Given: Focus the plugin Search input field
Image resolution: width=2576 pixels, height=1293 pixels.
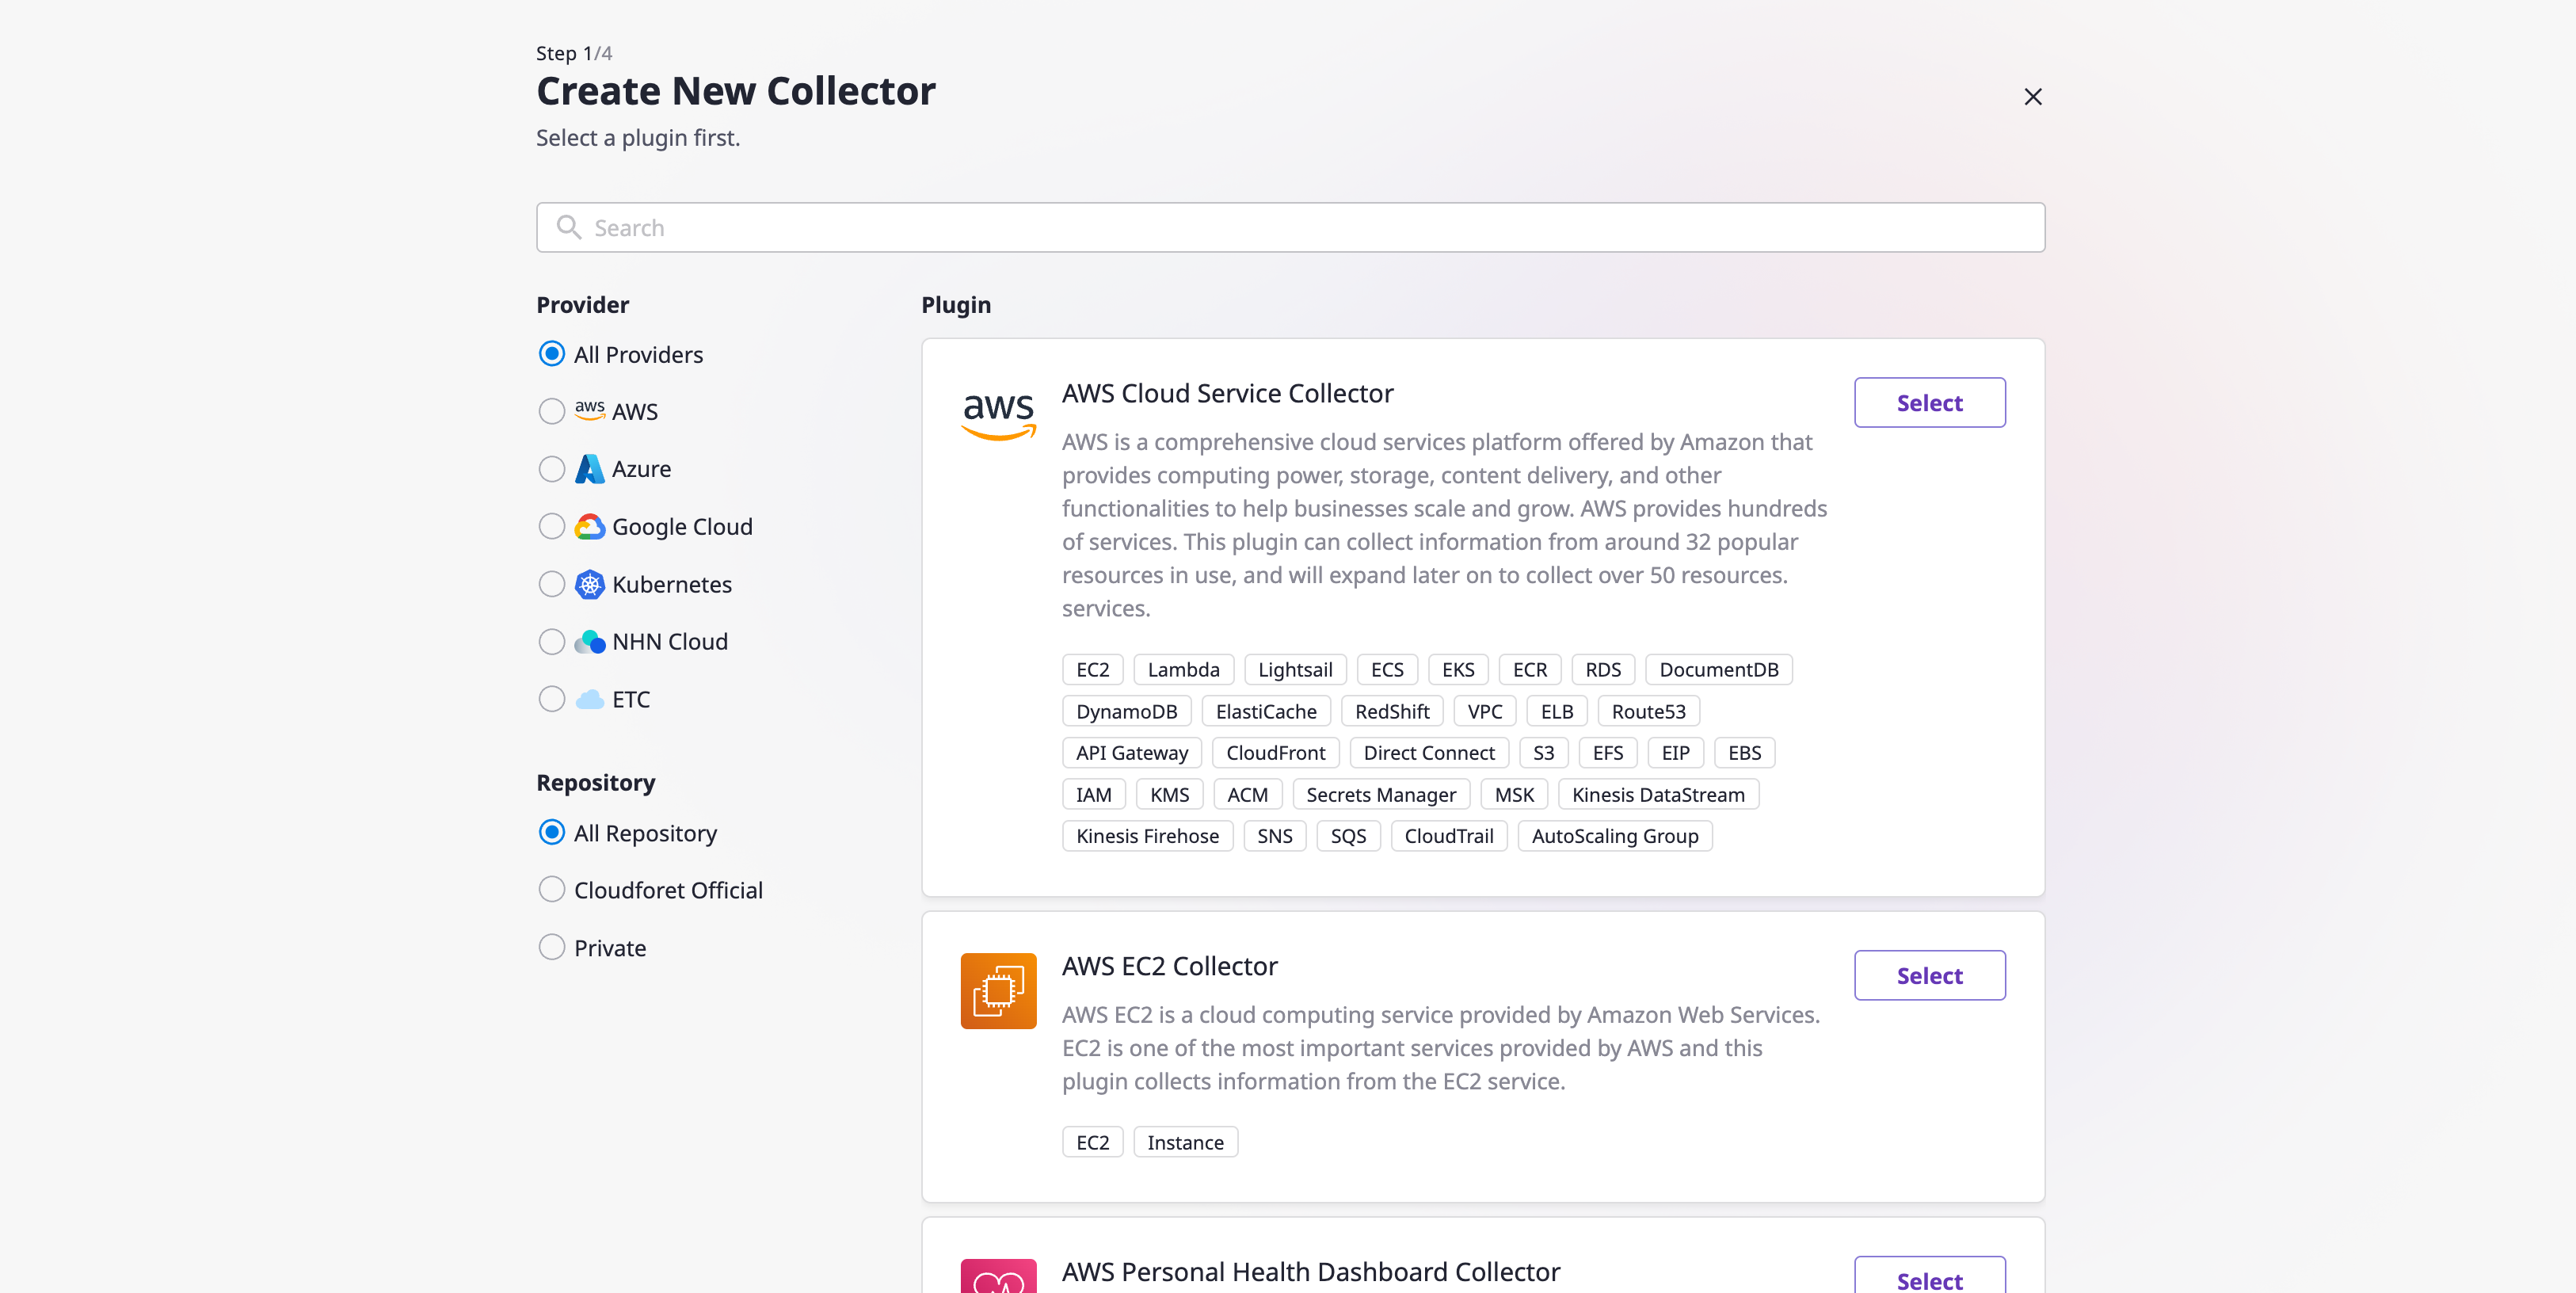Looking at the screenshot, I should (x=1290, y=227).
